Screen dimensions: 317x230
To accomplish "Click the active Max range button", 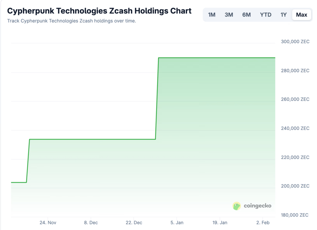I will 301,15.
